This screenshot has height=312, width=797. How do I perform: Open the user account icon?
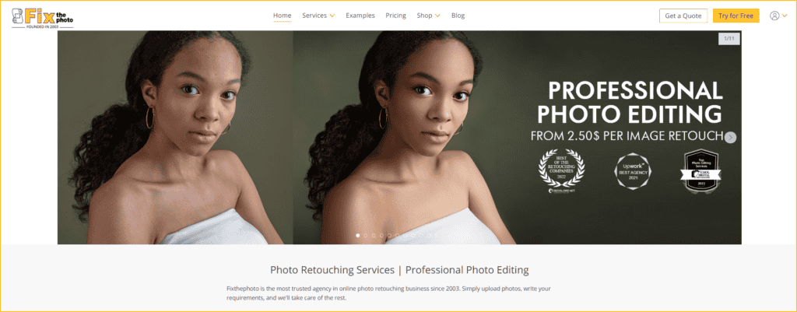click(x=774, y=16)
